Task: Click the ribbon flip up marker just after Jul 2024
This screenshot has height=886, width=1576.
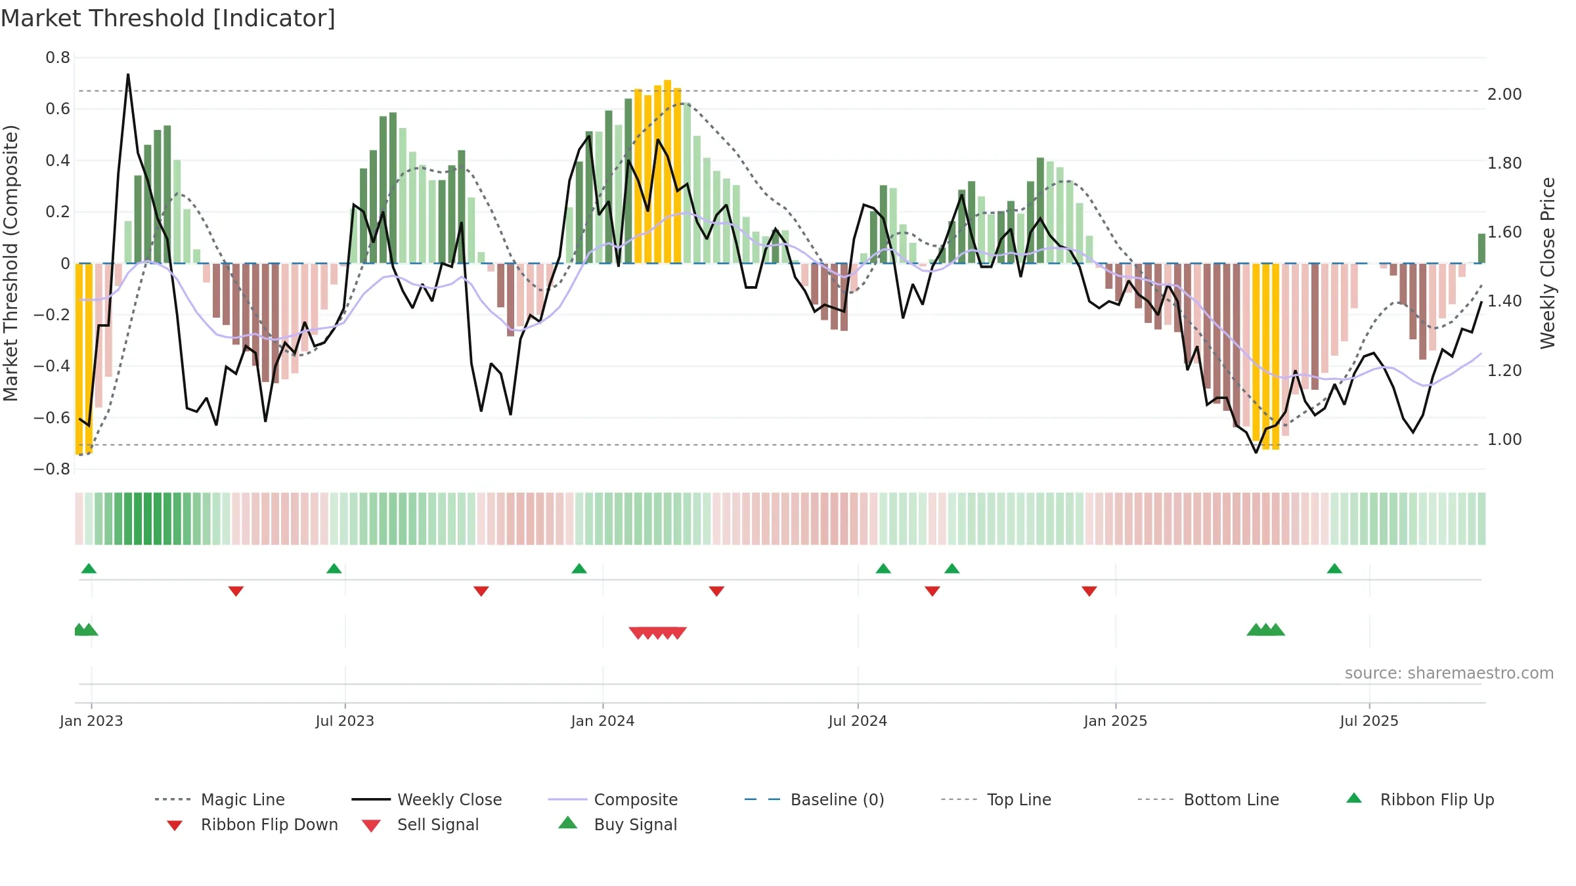Action: 883,568
